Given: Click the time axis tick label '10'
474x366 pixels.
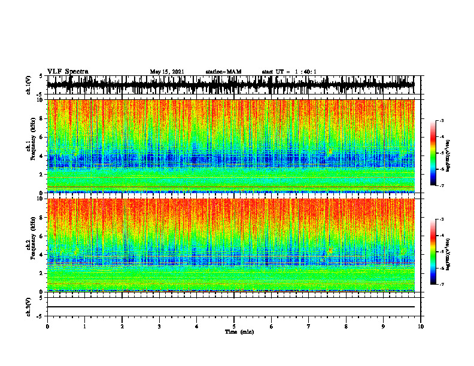Looking at the screenshot, I should click(421, 327).
